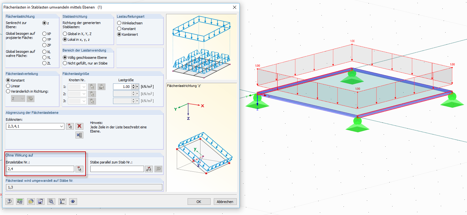Click into Stäbe parallel zum Stab field

coord(117,169)
